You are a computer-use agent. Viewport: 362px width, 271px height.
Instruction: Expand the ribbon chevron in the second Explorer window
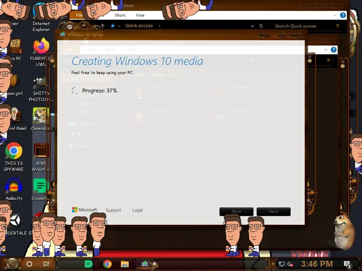326,50
